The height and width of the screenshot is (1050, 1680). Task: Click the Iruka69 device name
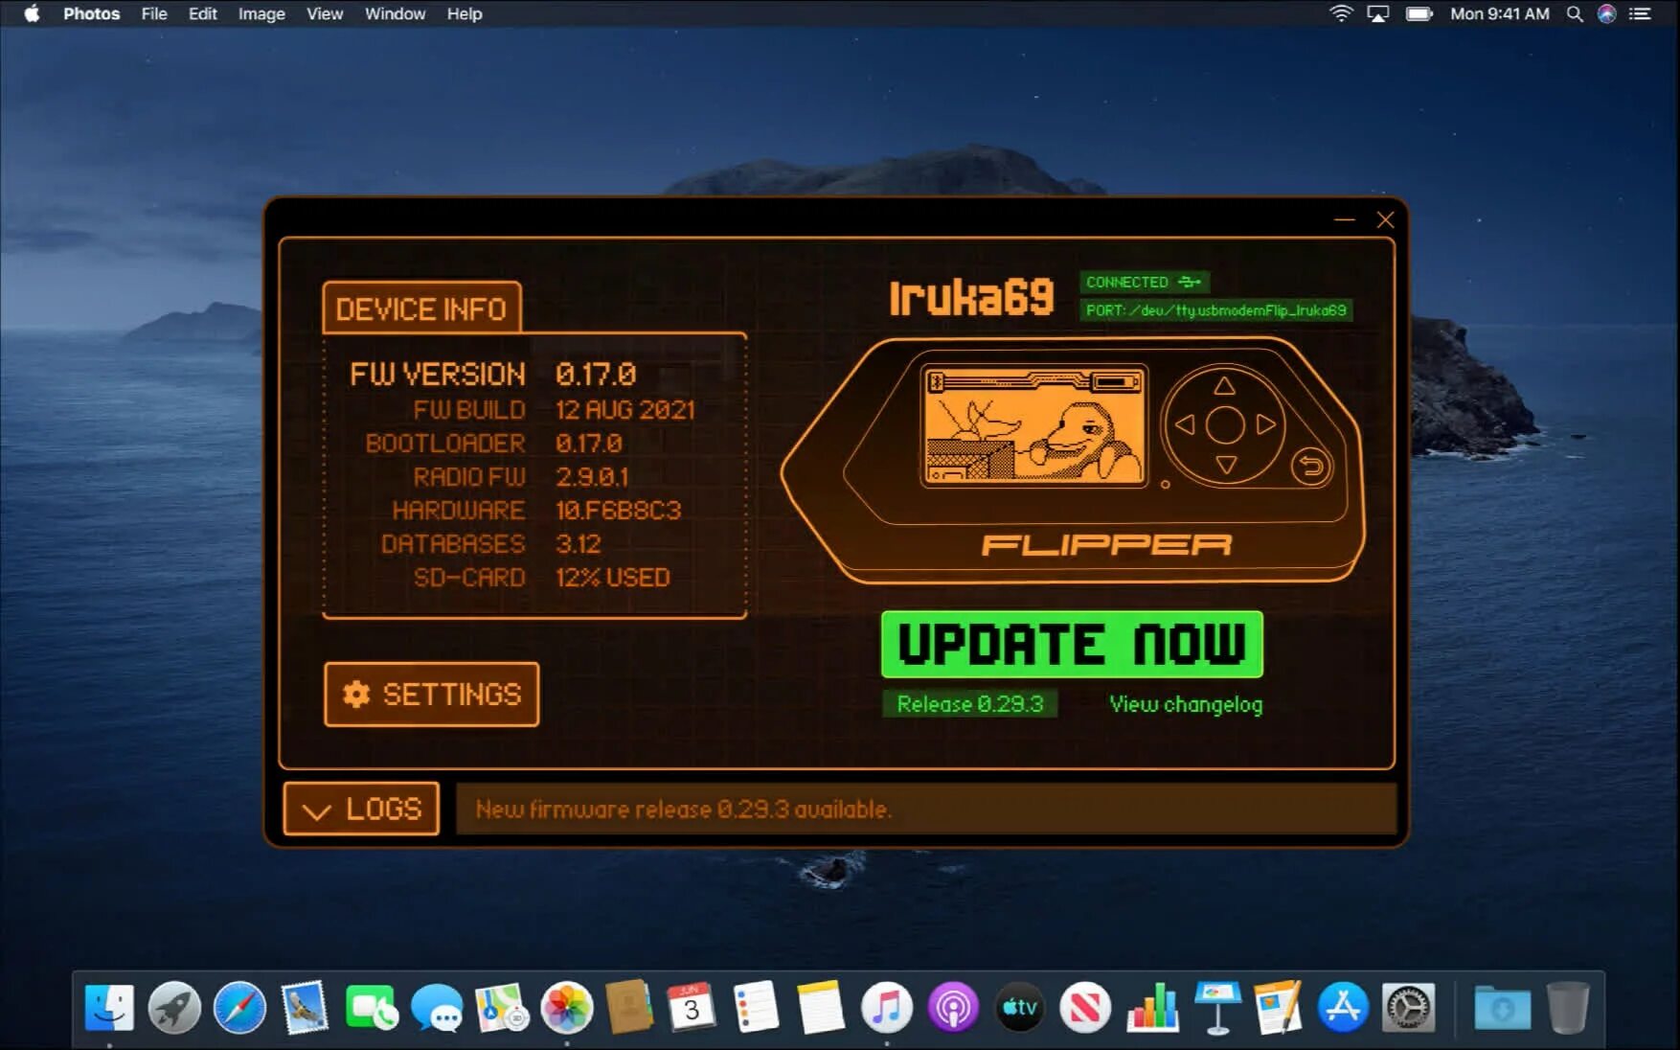tap(971, 297)
